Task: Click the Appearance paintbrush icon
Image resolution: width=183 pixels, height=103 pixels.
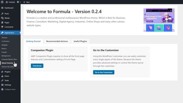Action: pyautogui.click(x=2, y=33)
